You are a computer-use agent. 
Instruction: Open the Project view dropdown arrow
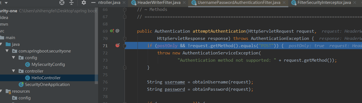coord(6,3)
